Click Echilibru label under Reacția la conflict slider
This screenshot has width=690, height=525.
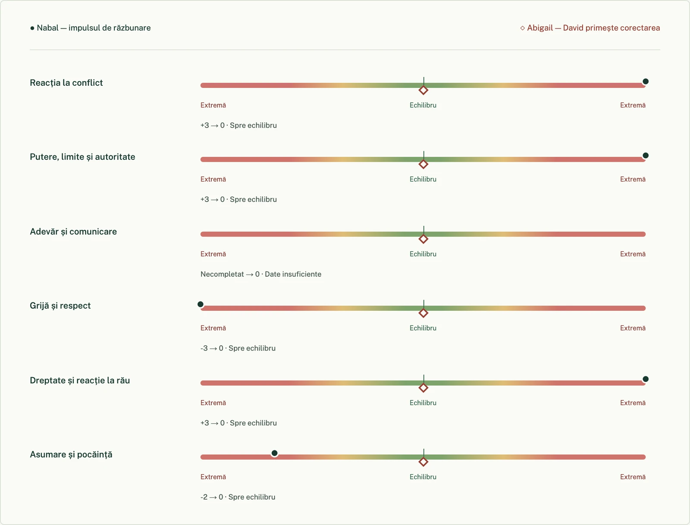[423, 105]
